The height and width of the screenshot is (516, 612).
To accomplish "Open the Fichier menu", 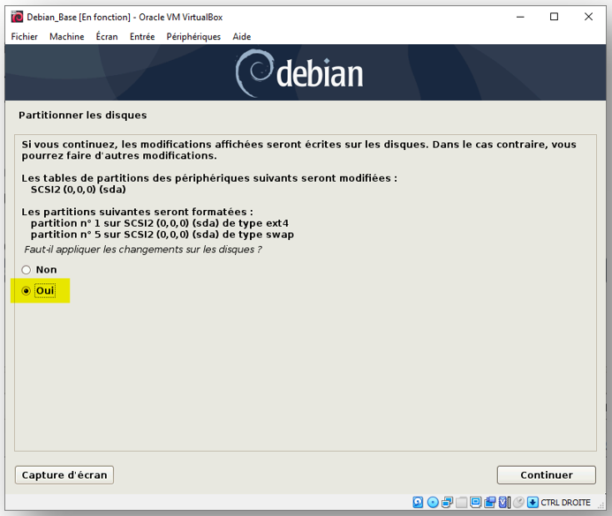I will click(24, 37).
